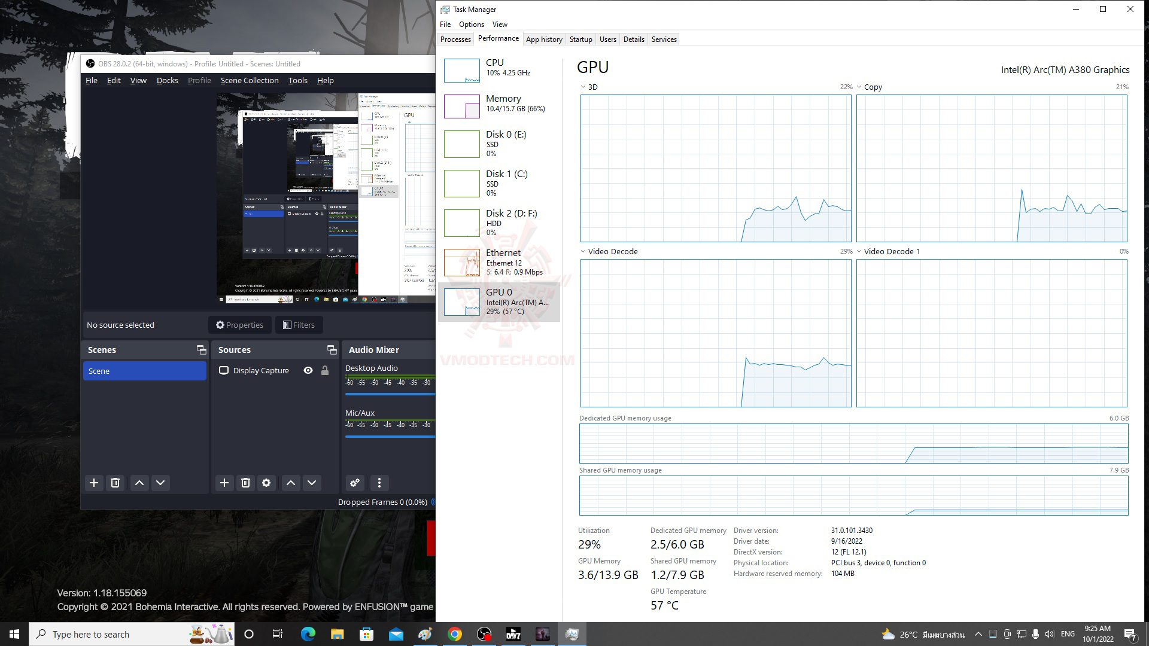Open advanced audio properties gears icon
This screenshot has width=1149, height=646.
pyautogui.click(x=355, y=483)
